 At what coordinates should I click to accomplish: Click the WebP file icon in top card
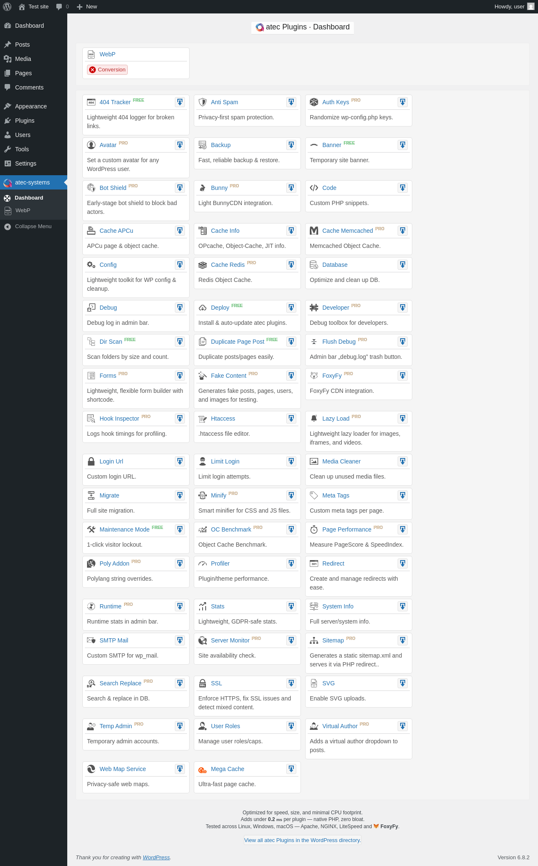(x=91, y=55)
